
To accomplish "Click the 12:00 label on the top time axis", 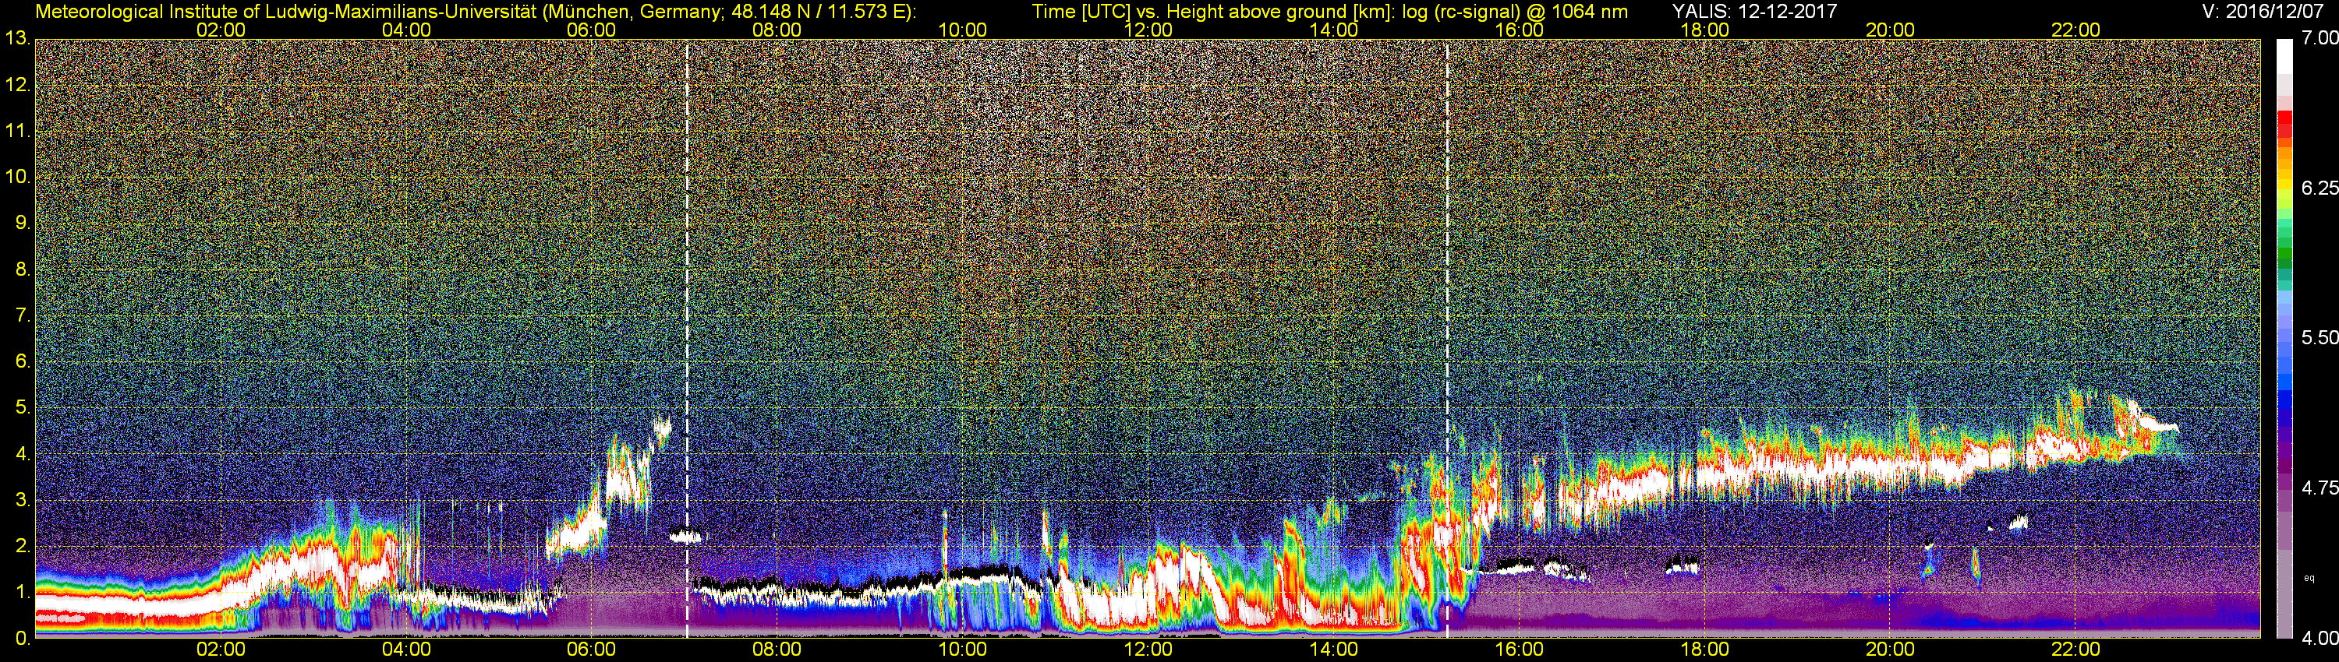I will click(1148, 30).
